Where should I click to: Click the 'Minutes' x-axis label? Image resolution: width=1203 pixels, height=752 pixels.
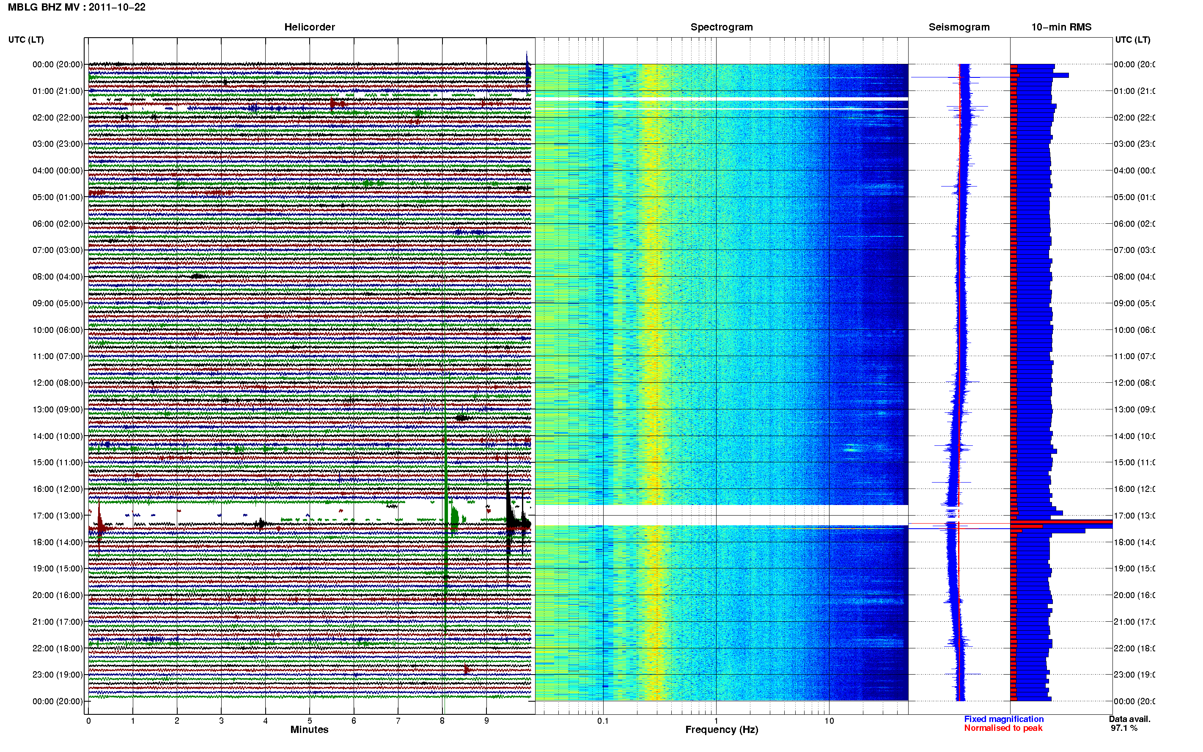309,730
